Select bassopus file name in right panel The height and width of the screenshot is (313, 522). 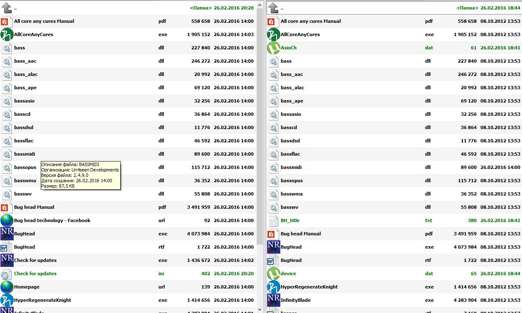coord(292,181)
